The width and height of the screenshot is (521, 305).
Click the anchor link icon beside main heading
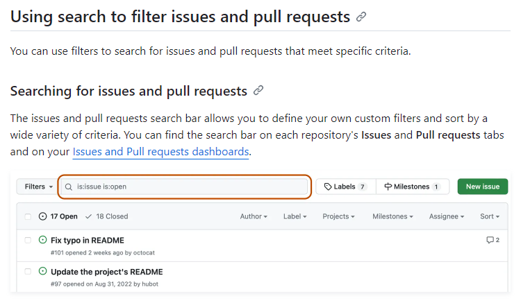361,17
